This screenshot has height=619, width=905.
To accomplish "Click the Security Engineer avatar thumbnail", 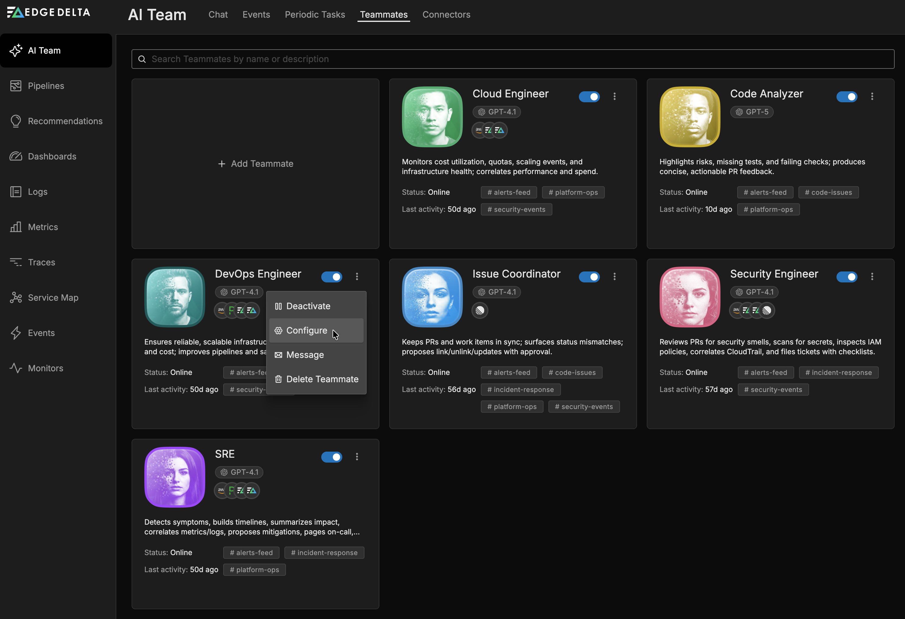I will tap(690, 297).
